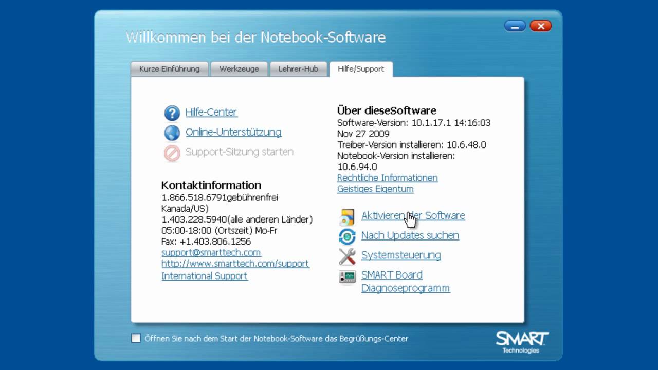Click the Willkommen bei der Notebook-Software title
This screenshot has height=370, width=658.
pos(256,38)
